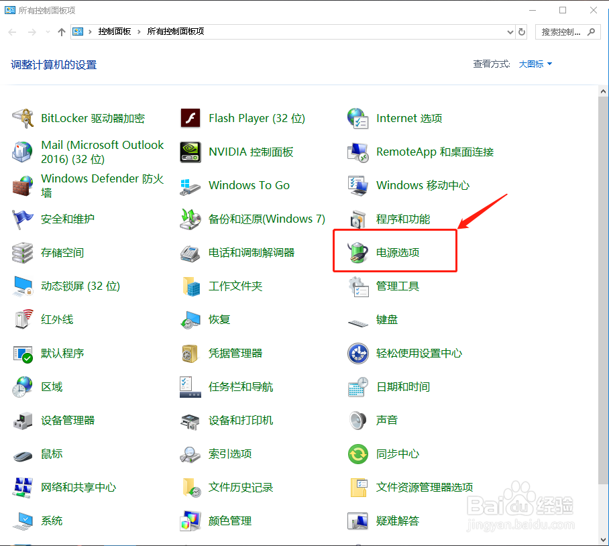
Task: Open 电话和调制解调器 icon
Action: click(190, 253)
